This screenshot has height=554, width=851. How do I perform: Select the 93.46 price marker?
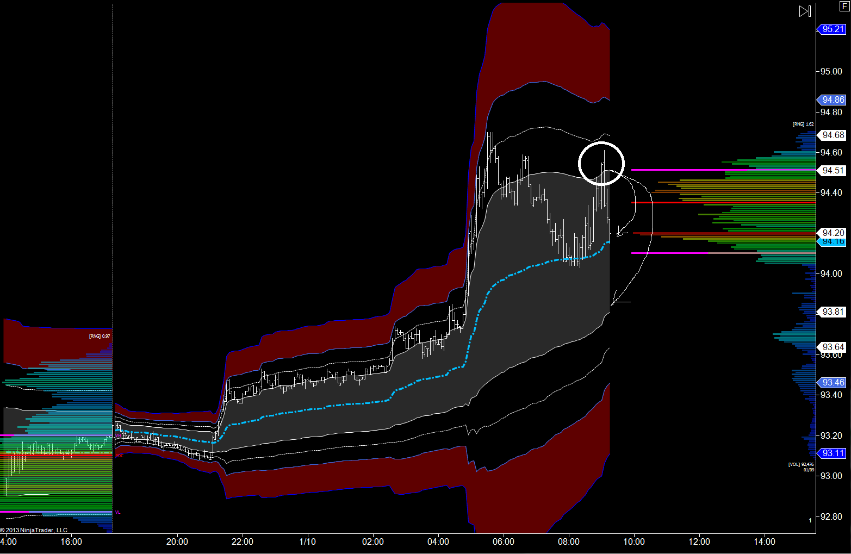click(832, 382)
